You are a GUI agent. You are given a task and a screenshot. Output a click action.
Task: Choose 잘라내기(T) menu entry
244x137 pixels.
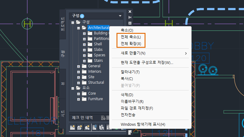(130, 72)
